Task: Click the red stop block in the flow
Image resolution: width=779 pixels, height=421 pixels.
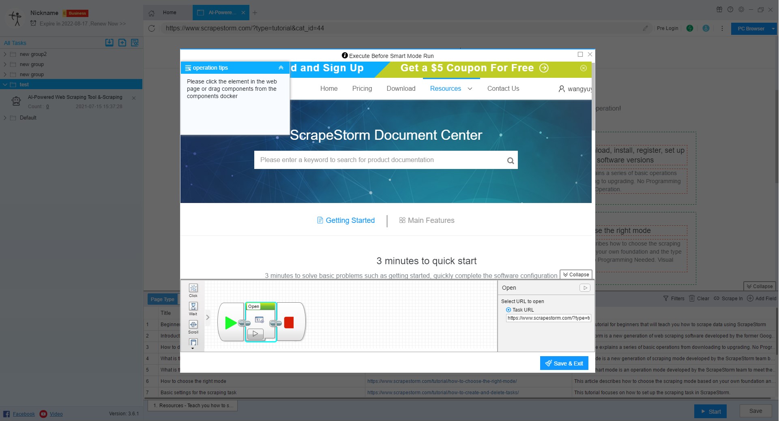Action: tap(289, 323)
